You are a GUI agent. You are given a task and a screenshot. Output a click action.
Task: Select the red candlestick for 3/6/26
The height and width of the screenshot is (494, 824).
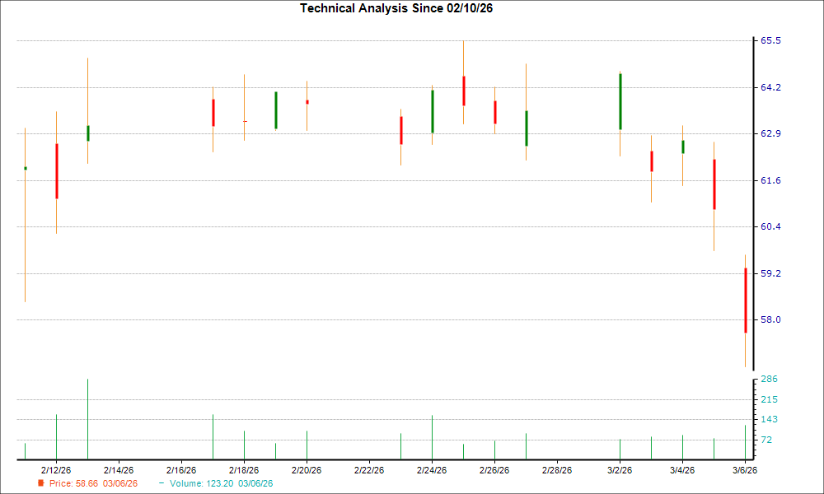pyautogui.click(x=747, y=301)
